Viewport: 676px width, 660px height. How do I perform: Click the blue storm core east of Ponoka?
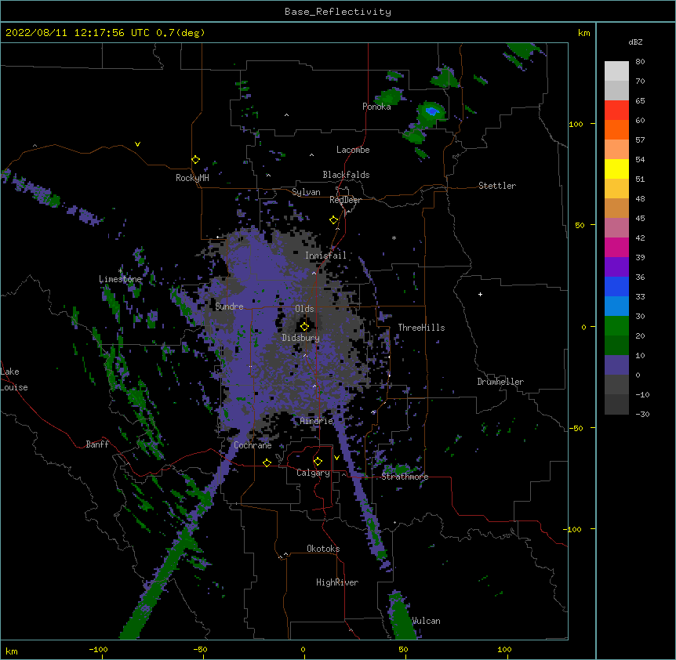coord(432,111)
